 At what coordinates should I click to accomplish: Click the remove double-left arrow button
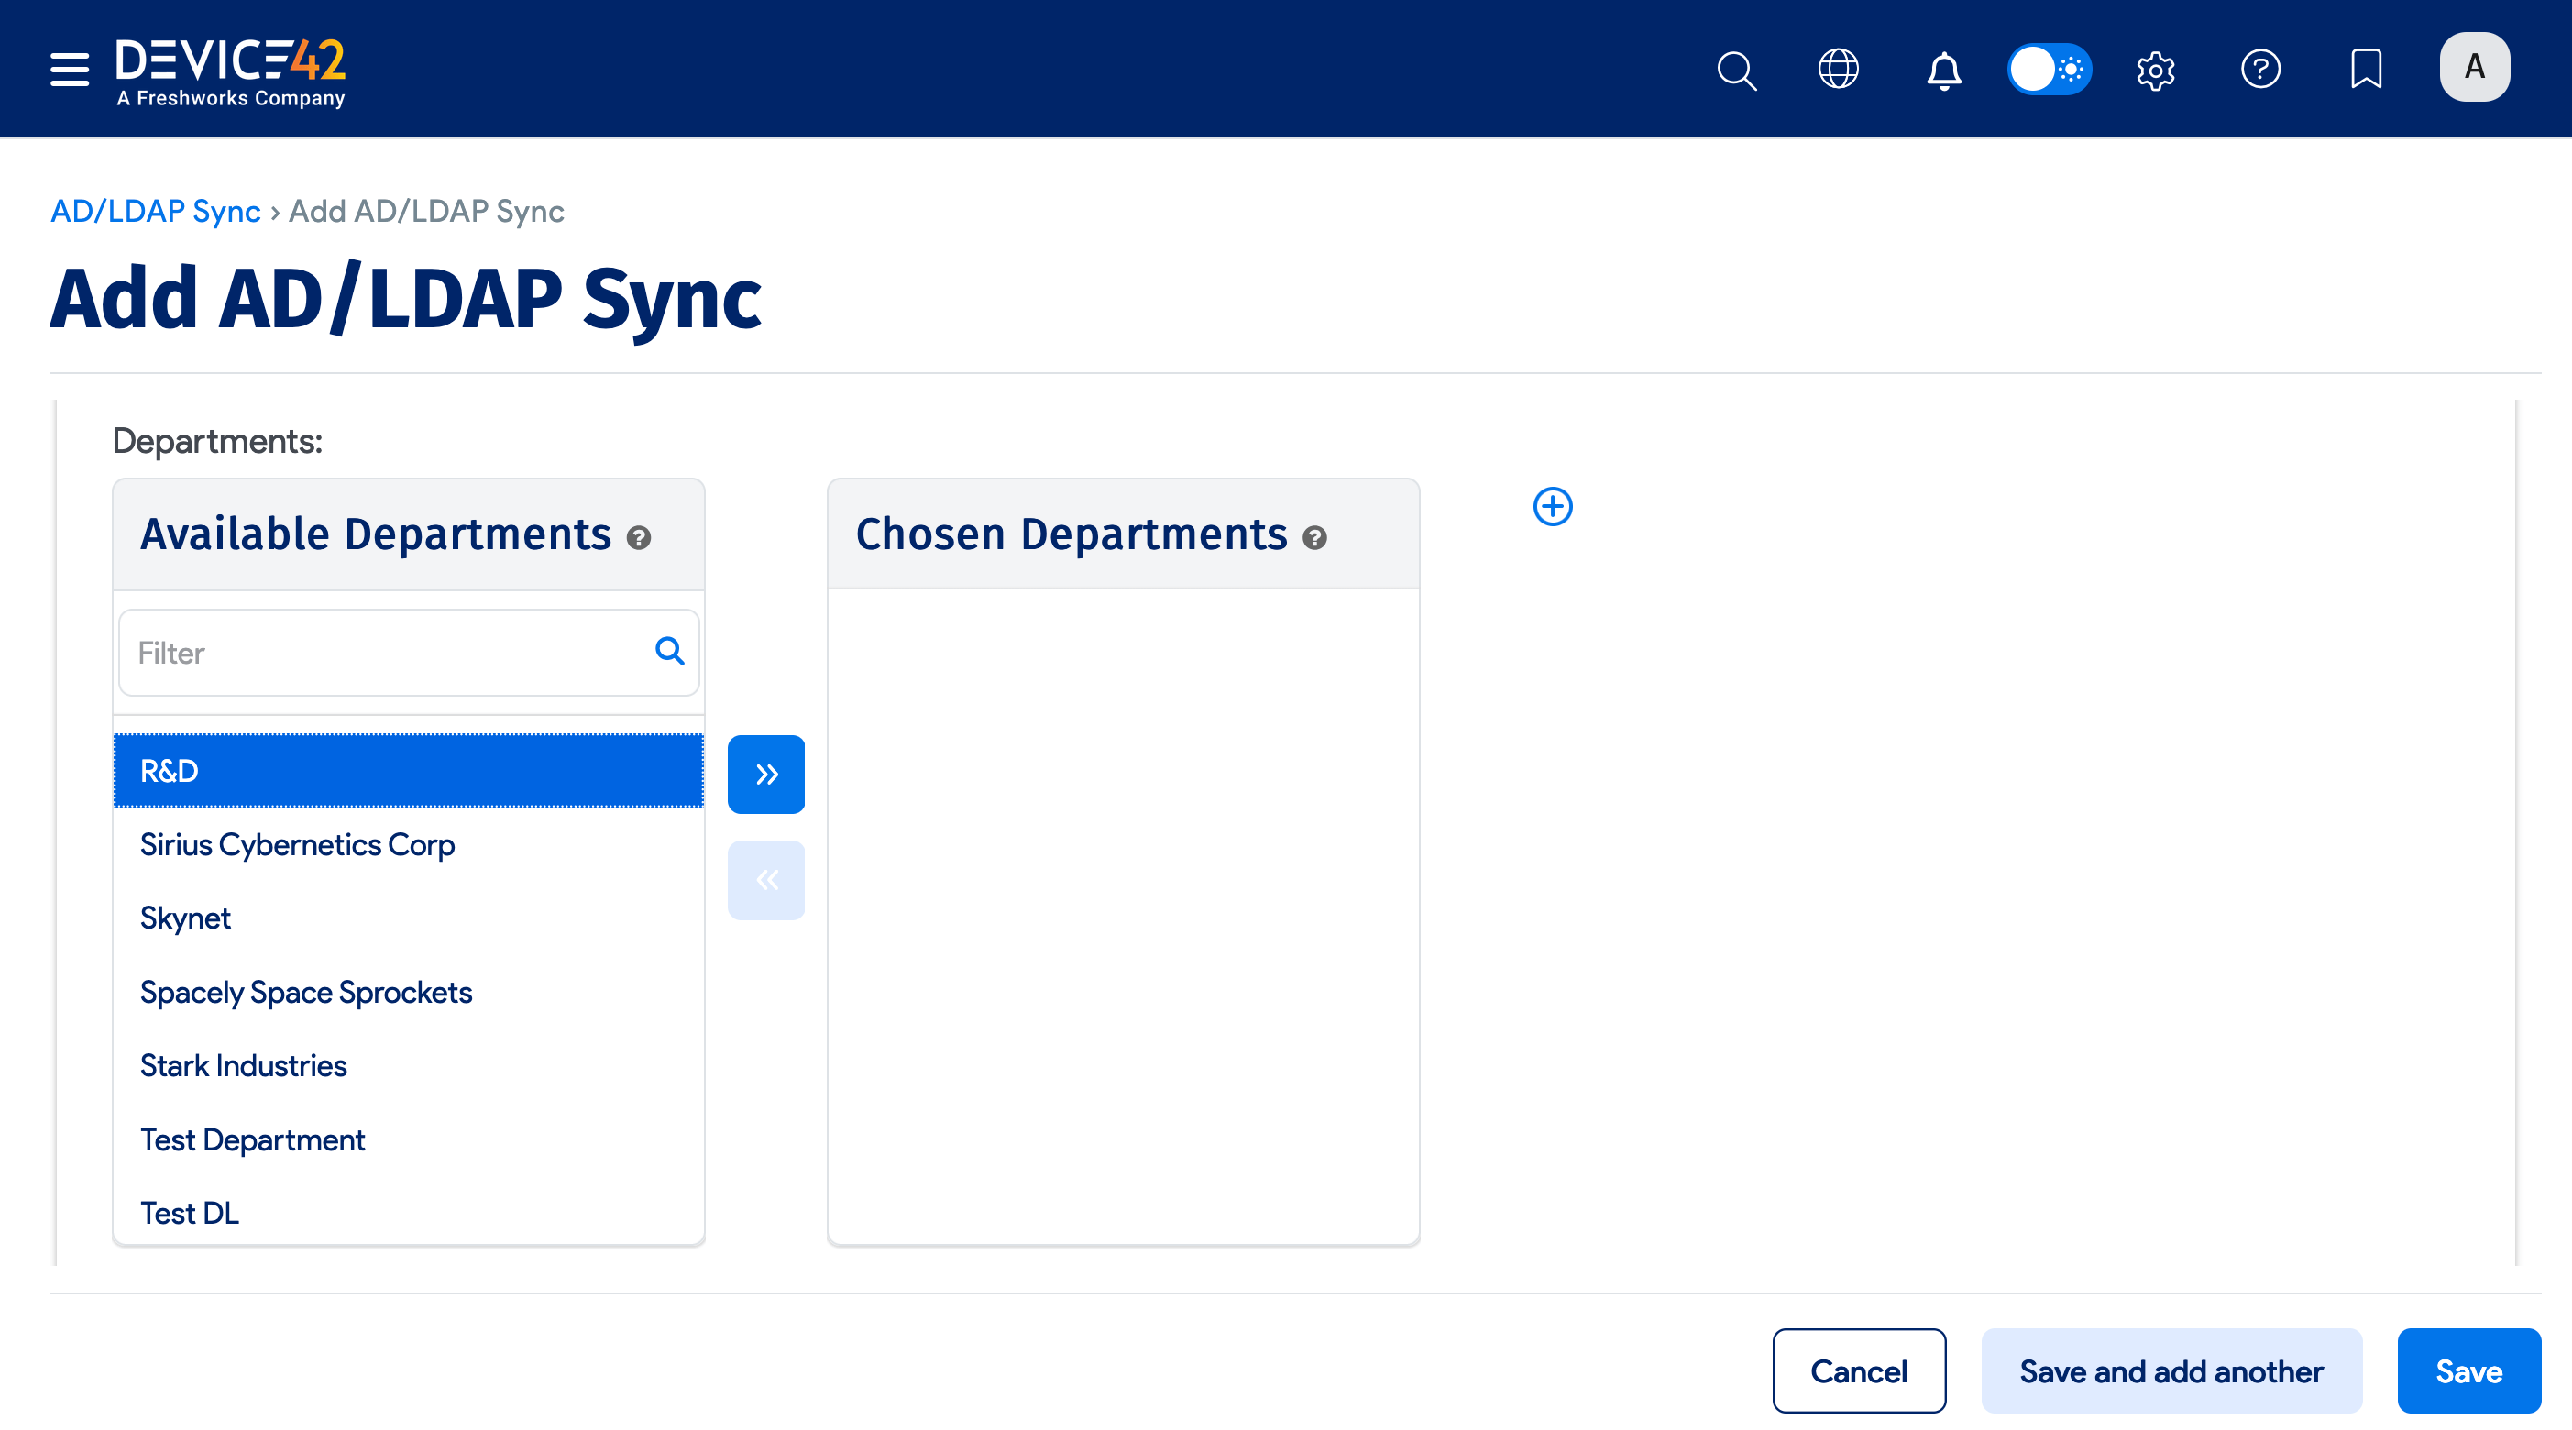click(765, 880)
